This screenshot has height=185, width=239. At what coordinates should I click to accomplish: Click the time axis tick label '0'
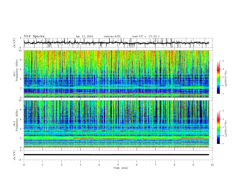click(x=24, y=165)
